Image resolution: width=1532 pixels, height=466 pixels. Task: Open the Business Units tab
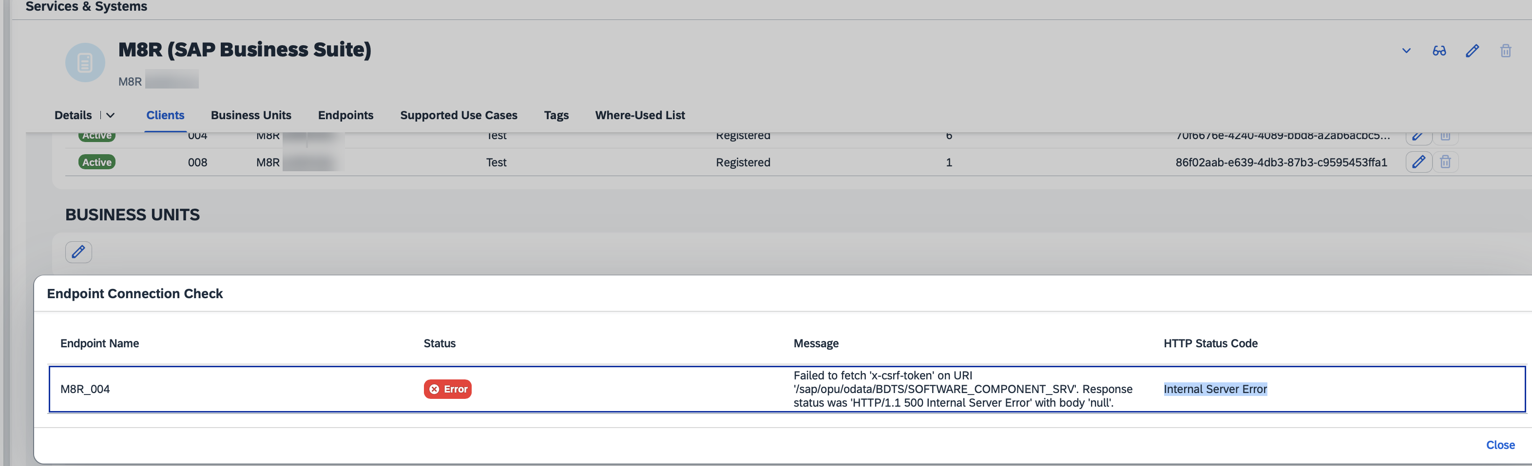(x=251, y=115)
